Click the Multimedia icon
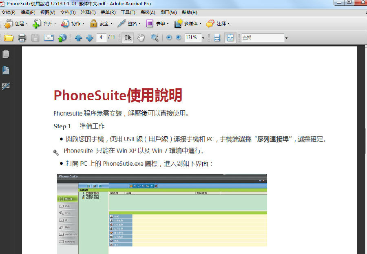Image resolution: width=367 pixels, height=254 pixels. pos(178,23)
